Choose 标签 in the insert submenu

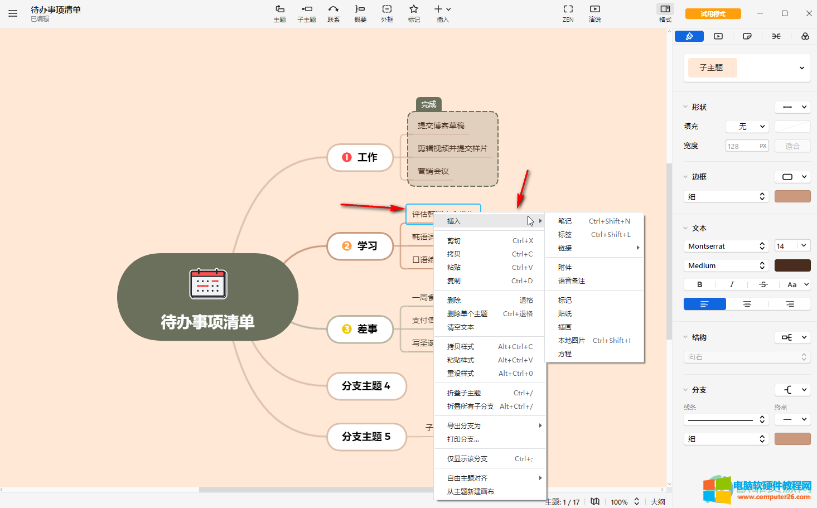pyautogui.click(x=594, y=235)
